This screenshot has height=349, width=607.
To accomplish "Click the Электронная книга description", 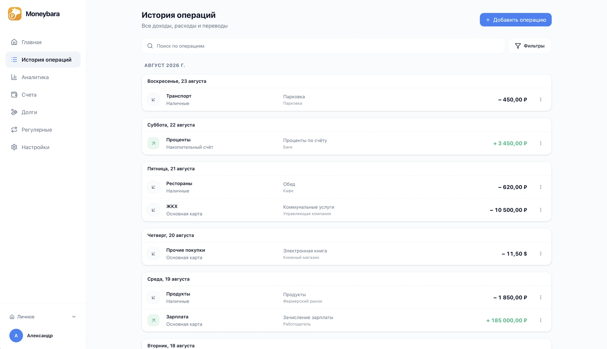I will 305,251.
